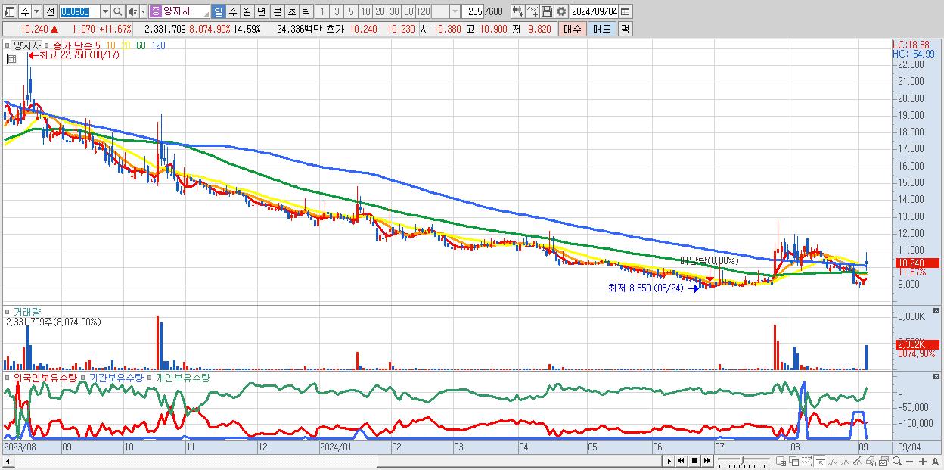Click the 120-day moving average legend label
The width and height of the screenshot is (944, 470).
click(159, 46)
